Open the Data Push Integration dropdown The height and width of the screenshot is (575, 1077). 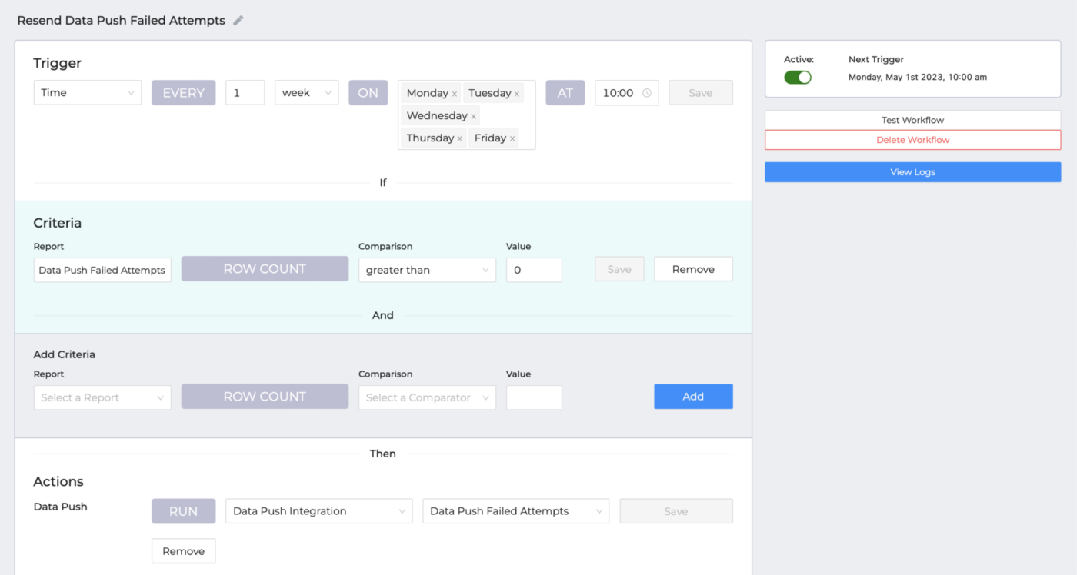318,510
